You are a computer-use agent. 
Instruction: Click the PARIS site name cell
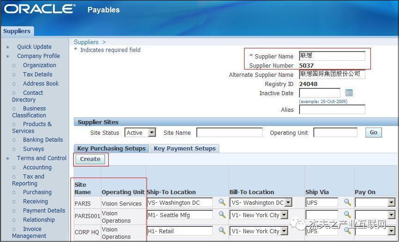(82, 204)
